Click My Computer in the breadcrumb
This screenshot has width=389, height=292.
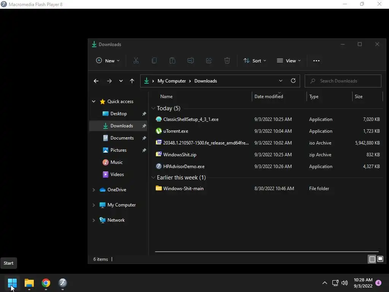[x=171, y=81]
